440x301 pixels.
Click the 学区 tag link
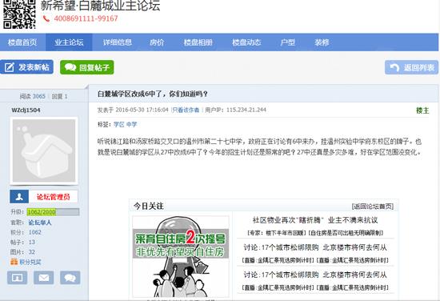pos(118,124)
